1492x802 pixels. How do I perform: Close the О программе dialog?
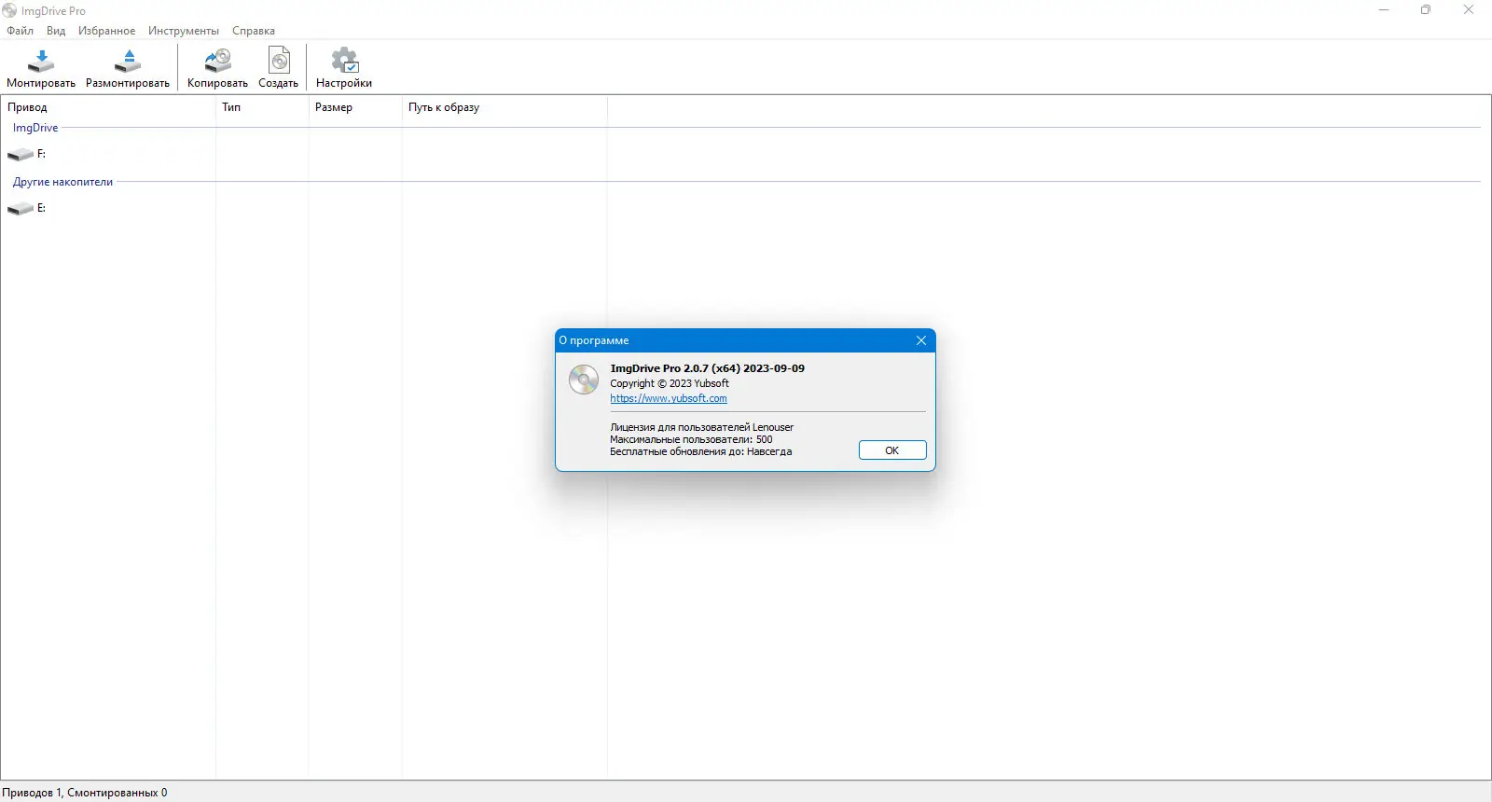pos(921,340)
